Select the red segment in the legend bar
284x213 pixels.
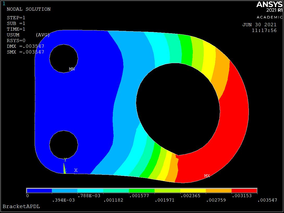(244, 191)
